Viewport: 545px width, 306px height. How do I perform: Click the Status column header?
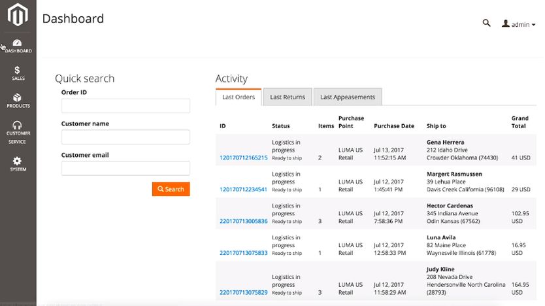[x=281, y=126]
